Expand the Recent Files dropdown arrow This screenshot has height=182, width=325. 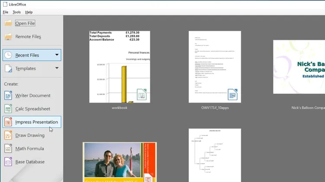click(x=57, y=55)
